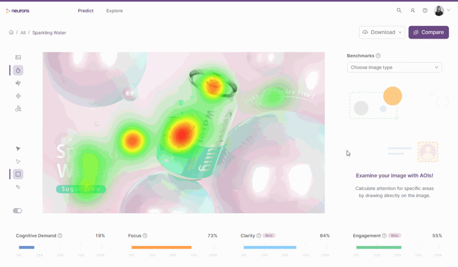
Task: Expand the user profile chevron menu
Action: coord(449,10)
